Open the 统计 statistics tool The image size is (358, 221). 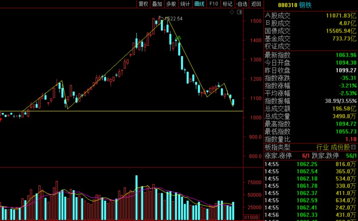pos(185,4)
